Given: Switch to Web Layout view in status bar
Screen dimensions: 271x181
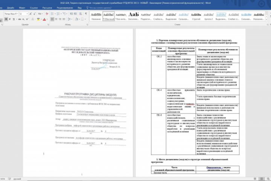Looking at the screenshot, I should [x=268, y=179].
